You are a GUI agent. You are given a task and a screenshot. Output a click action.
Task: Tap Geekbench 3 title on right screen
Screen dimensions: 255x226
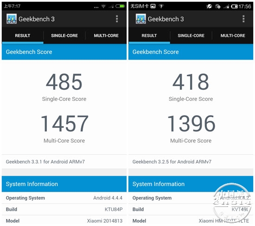166,19
